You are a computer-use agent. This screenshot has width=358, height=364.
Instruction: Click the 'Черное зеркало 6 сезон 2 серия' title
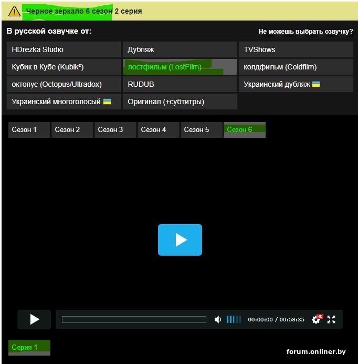click(x=83, y=11)
